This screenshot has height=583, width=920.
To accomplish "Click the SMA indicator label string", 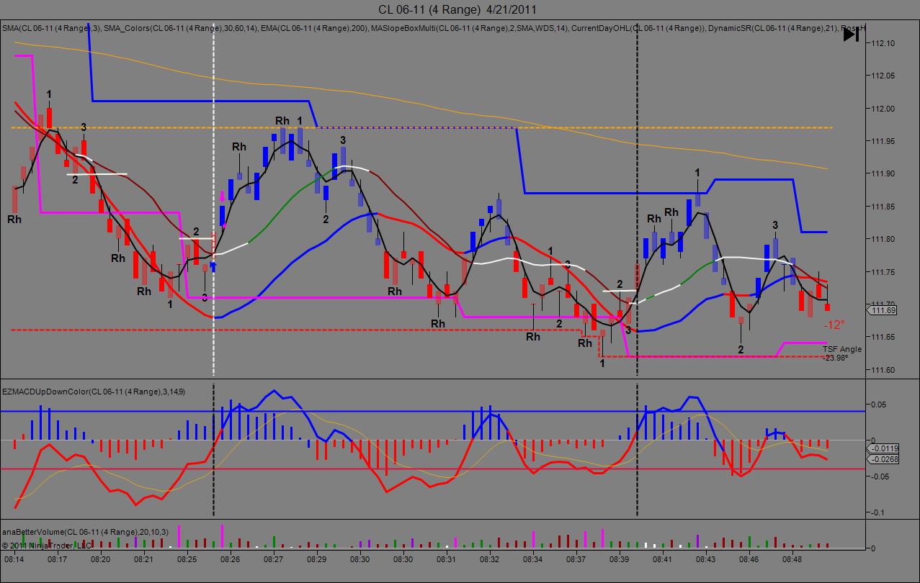I will click(434, 28).
